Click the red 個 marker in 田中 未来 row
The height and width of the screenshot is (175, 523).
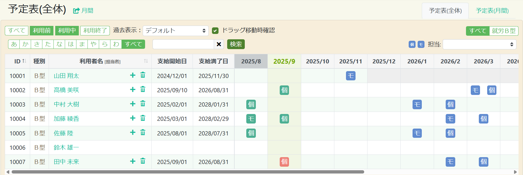[x=284, y=162]
